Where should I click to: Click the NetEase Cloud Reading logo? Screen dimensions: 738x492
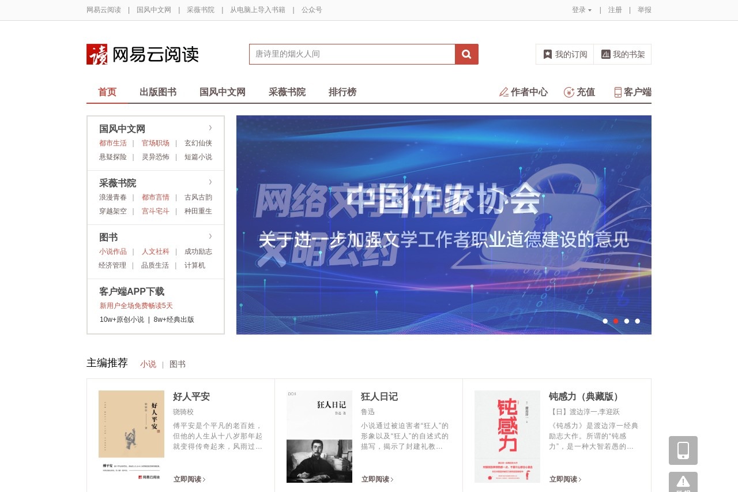pyautogui.click(x=142, y=54)
